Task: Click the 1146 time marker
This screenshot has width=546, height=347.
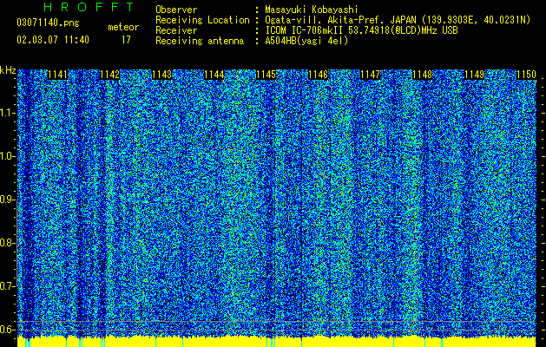Action: tap(319, 75)
